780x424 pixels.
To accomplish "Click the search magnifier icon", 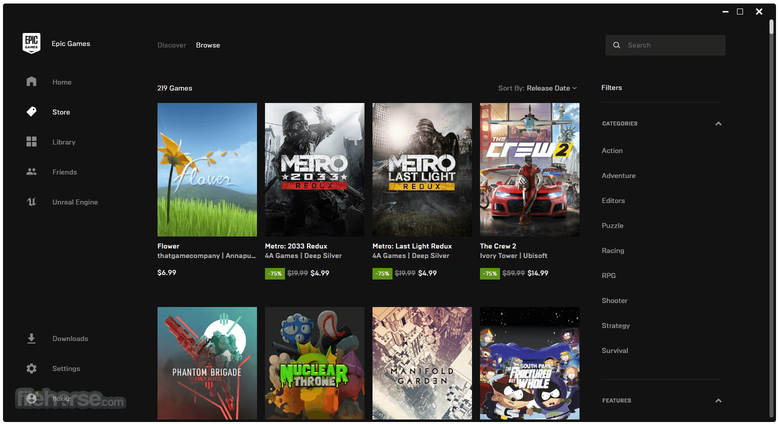I will pos(616,45).
